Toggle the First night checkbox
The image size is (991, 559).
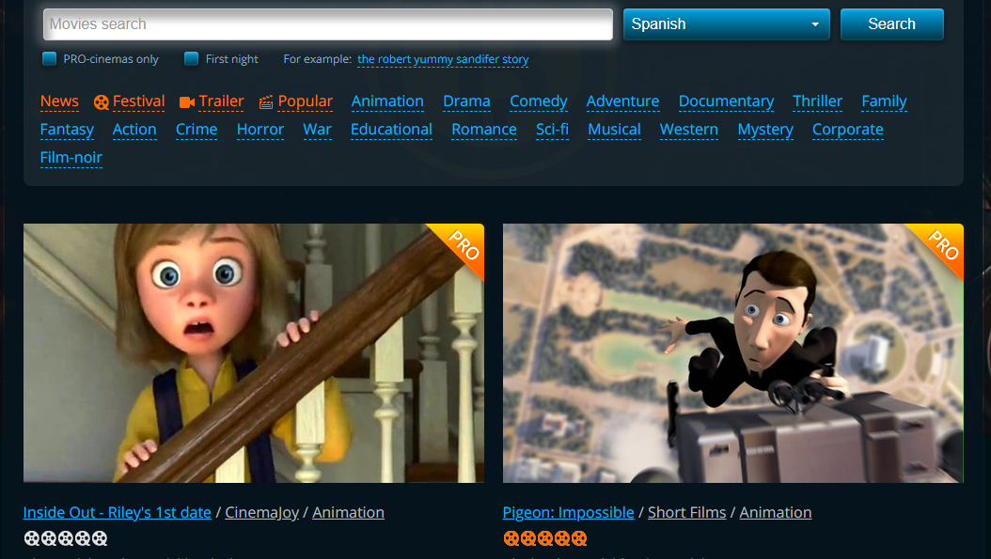tap(192, 59)
